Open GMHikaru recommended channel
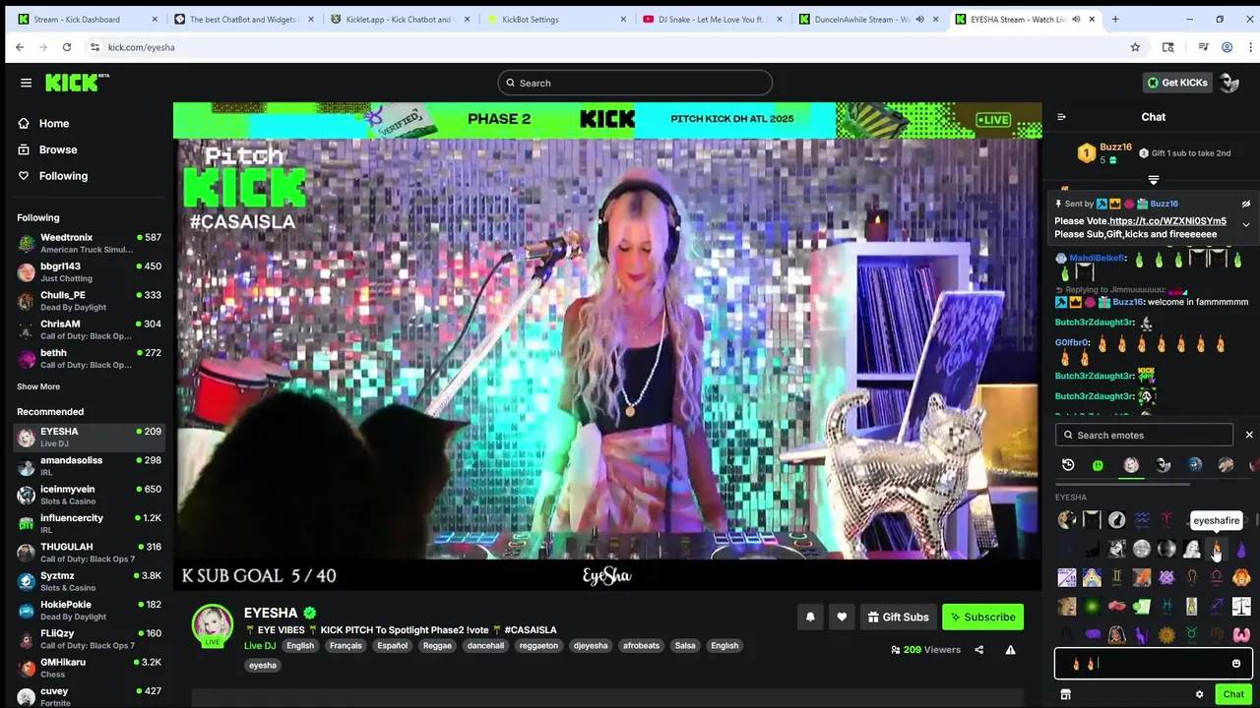The width and height of the screenshot is (1260, 708). point(89,668)
